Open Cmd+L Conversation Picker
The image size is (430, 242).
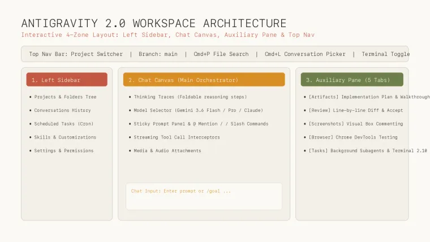click(x=305, y=54)
